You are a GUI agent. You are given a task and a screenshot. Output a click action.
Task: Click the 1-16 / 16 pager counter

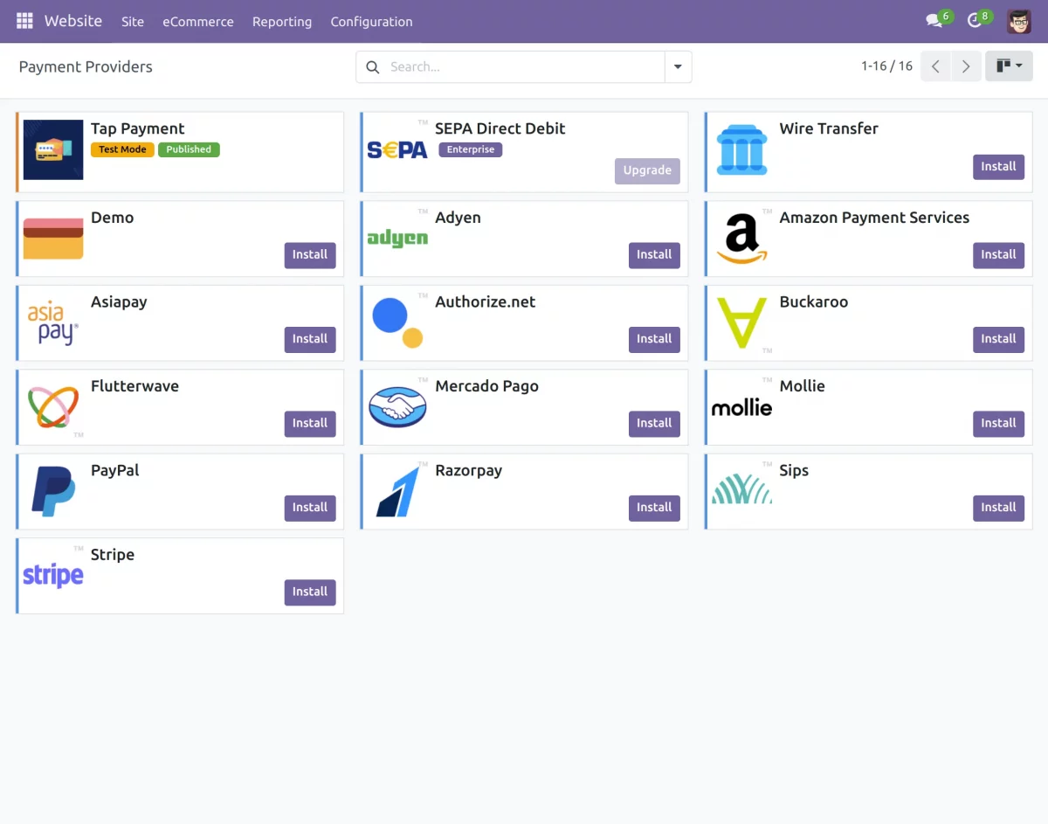(886, 66)
